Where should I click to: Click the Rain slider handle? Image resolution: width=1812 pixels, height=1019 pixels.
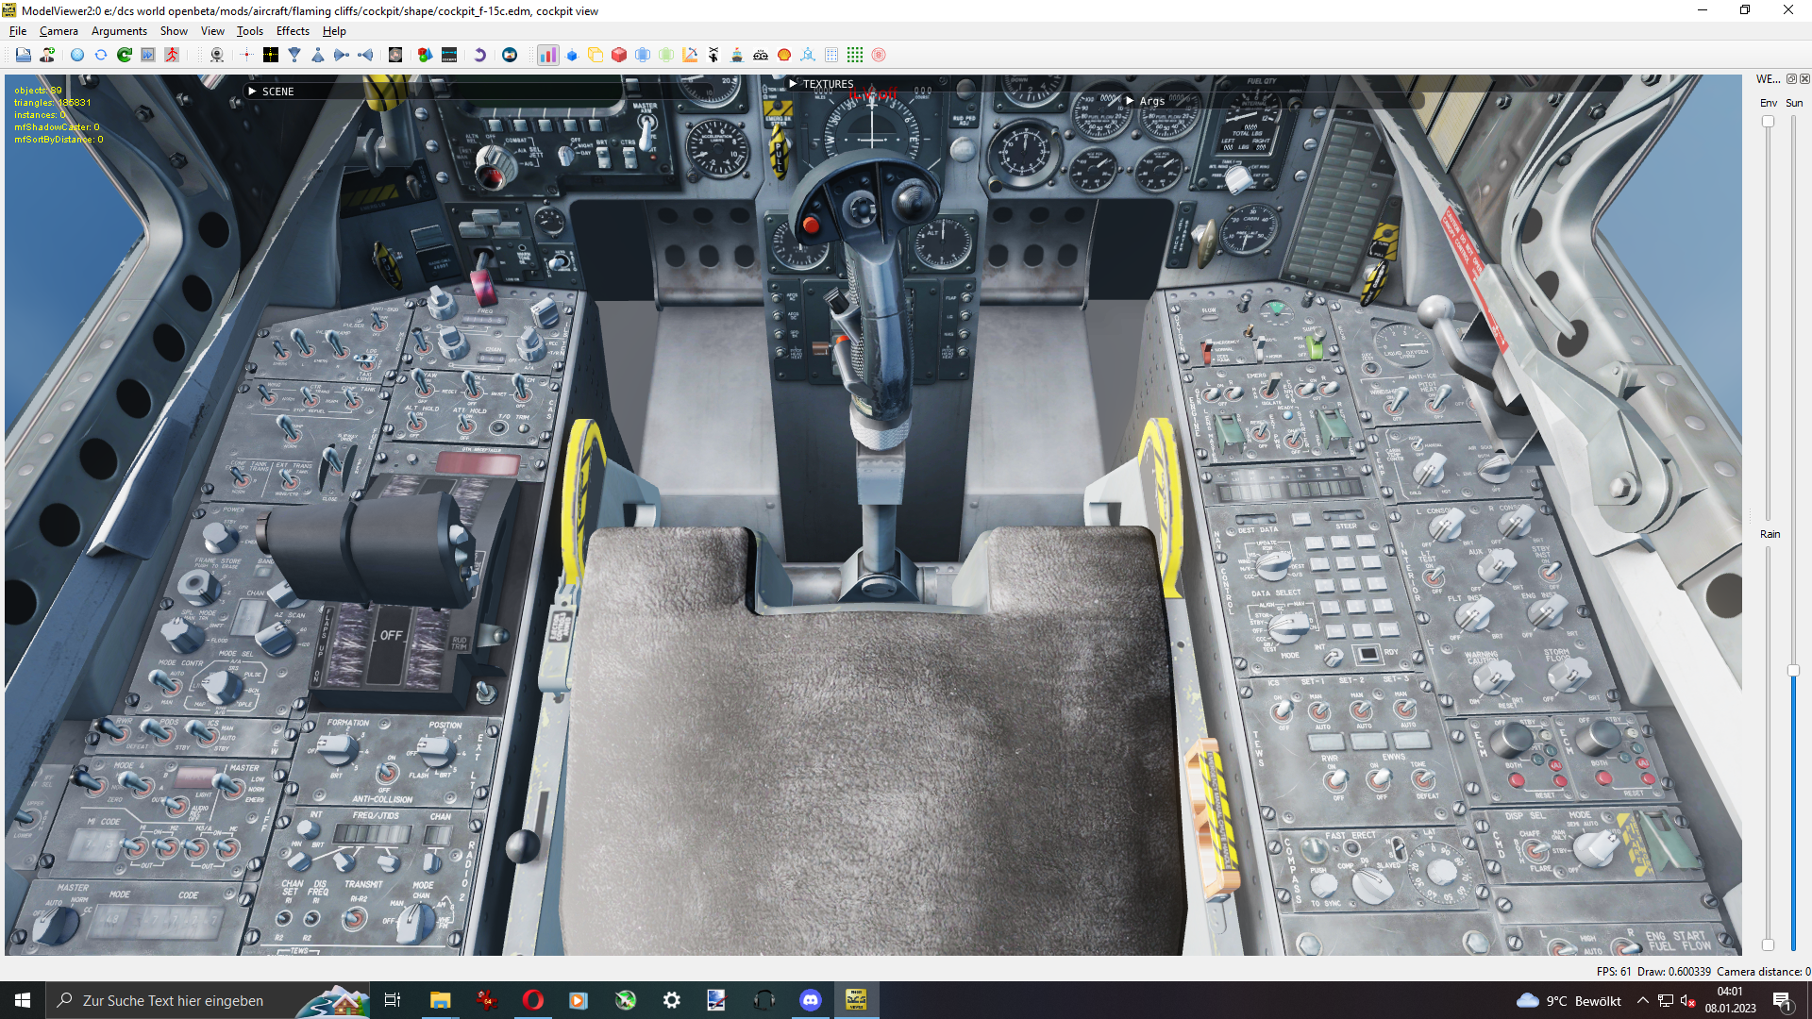(1768, 944)
